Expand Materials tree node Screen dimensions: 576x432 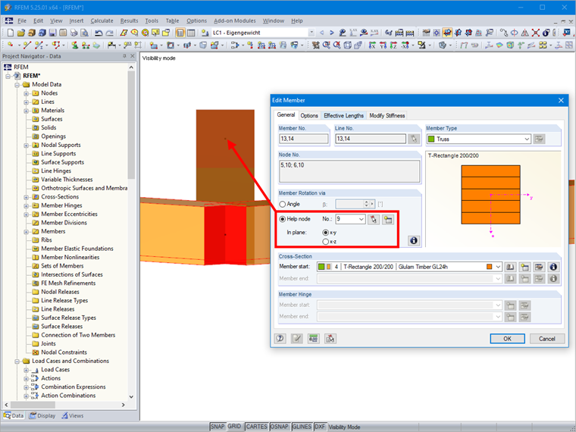pyautogui.click(x=26, y=111)
